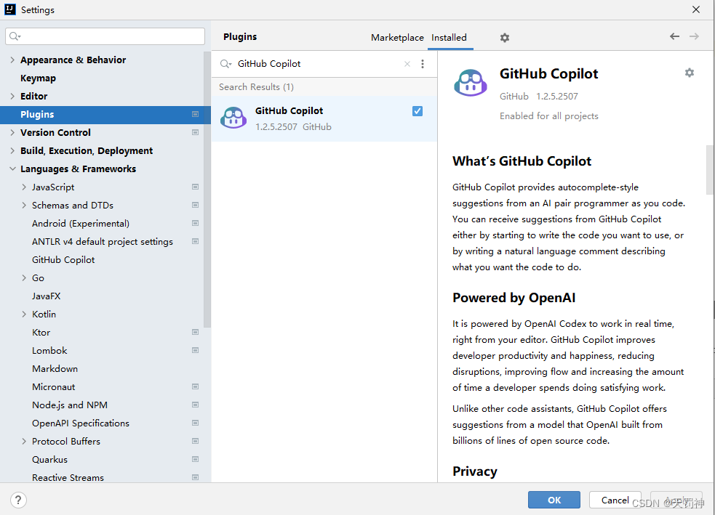Click the plugin search magnifier icon
The image size is (715, 515).
pos(225,64)
